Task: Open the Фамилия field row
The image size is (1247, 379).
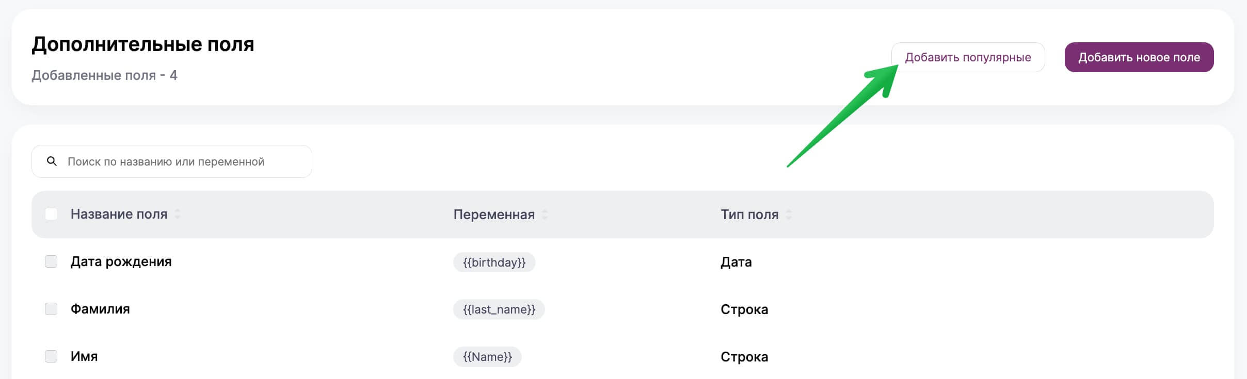Action: [100, 309]
